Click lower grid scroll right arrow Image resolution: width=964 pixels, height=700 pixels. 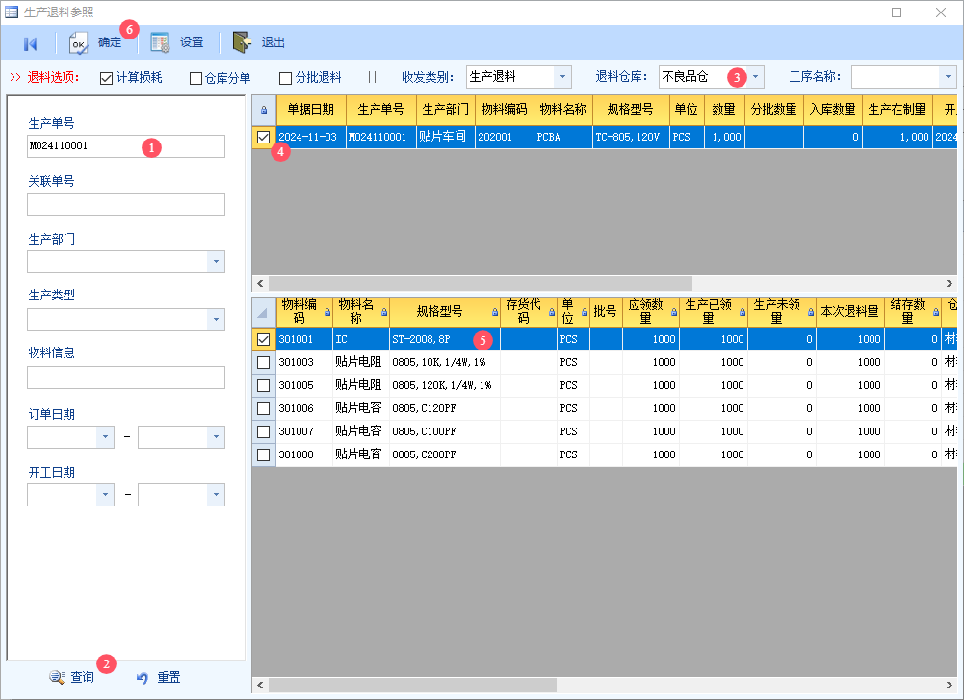pos(950,685)
